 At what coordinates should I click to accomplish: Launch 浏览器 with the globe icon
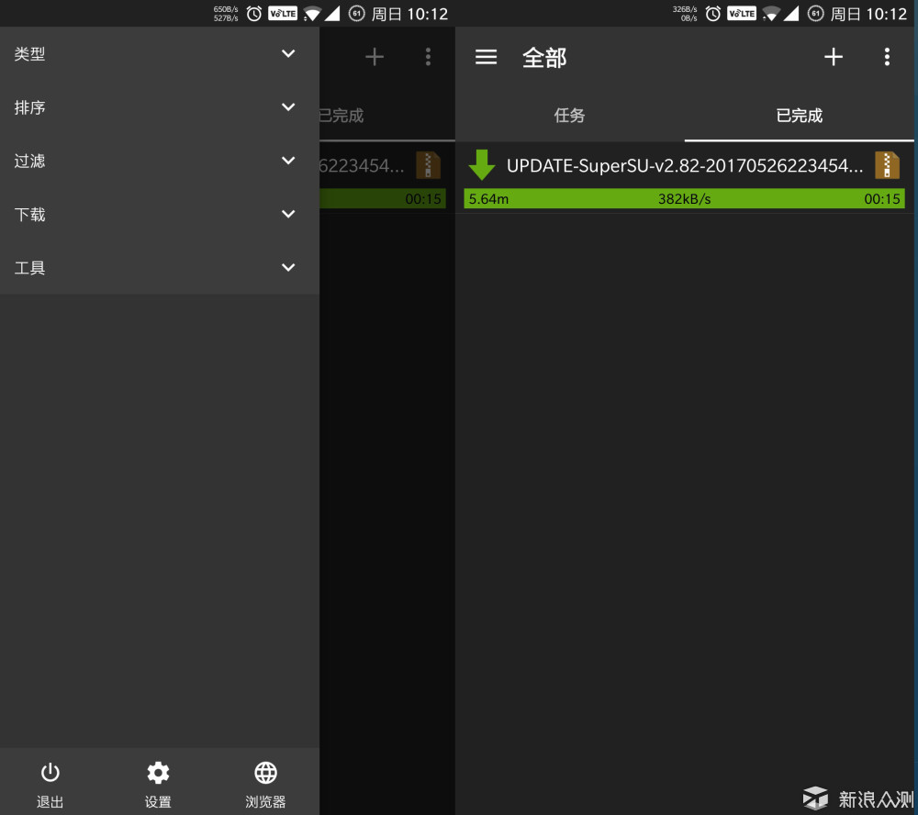coord(266,773)
